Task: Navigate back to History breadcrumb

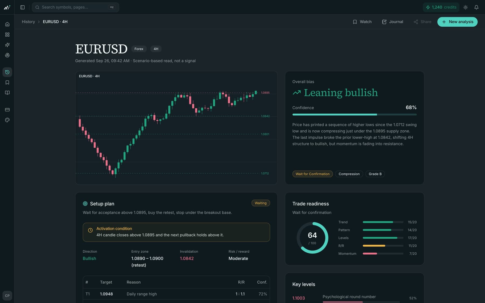Action: [x=28, y=22]
